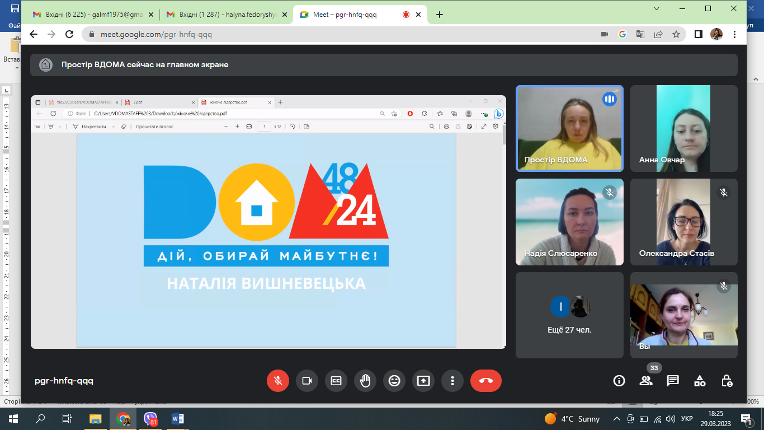The height and width of the screenshot is (430, 764).
Task: Open meeting details info icon
Action: coord(619,381)
